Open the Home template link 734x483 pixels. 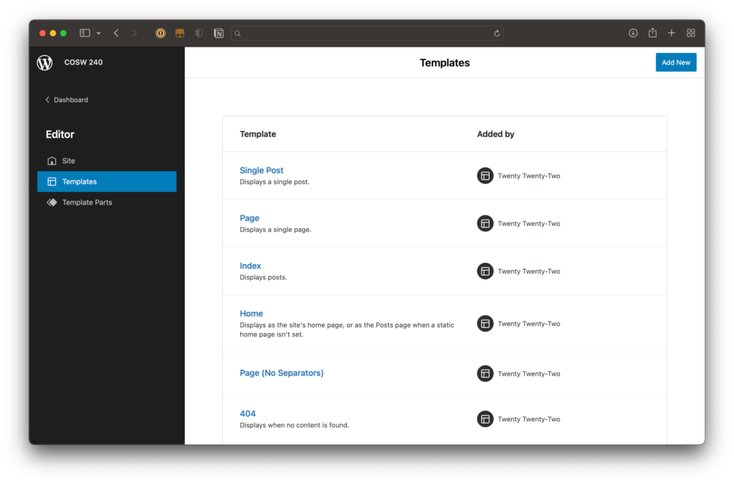point(252,314)
